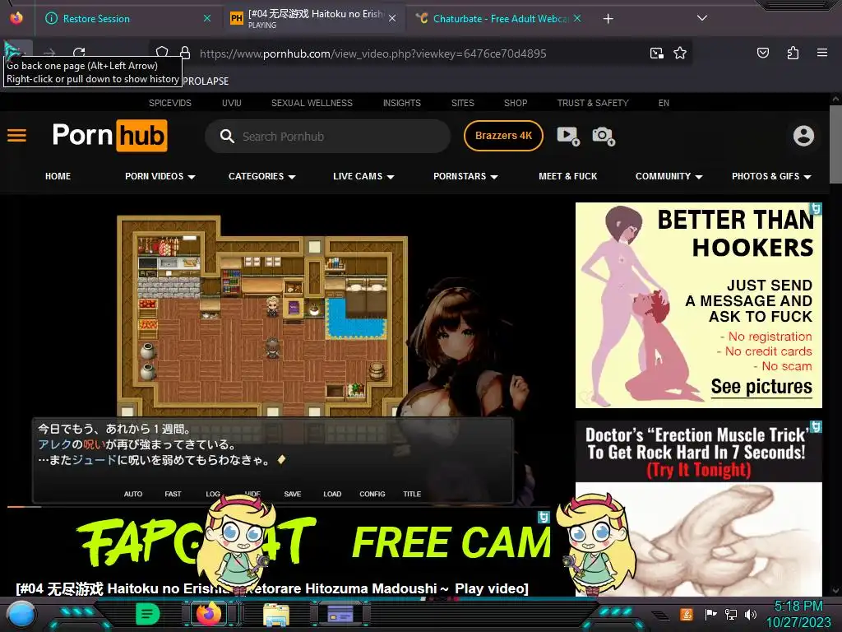
Task: Open the SHOP link
Action: tap(515, 103)
